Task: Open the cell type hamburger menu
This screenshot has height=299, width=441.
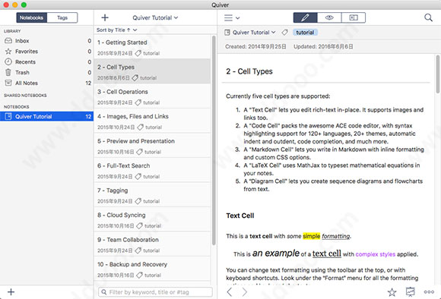Action: (x=232, y=18)
